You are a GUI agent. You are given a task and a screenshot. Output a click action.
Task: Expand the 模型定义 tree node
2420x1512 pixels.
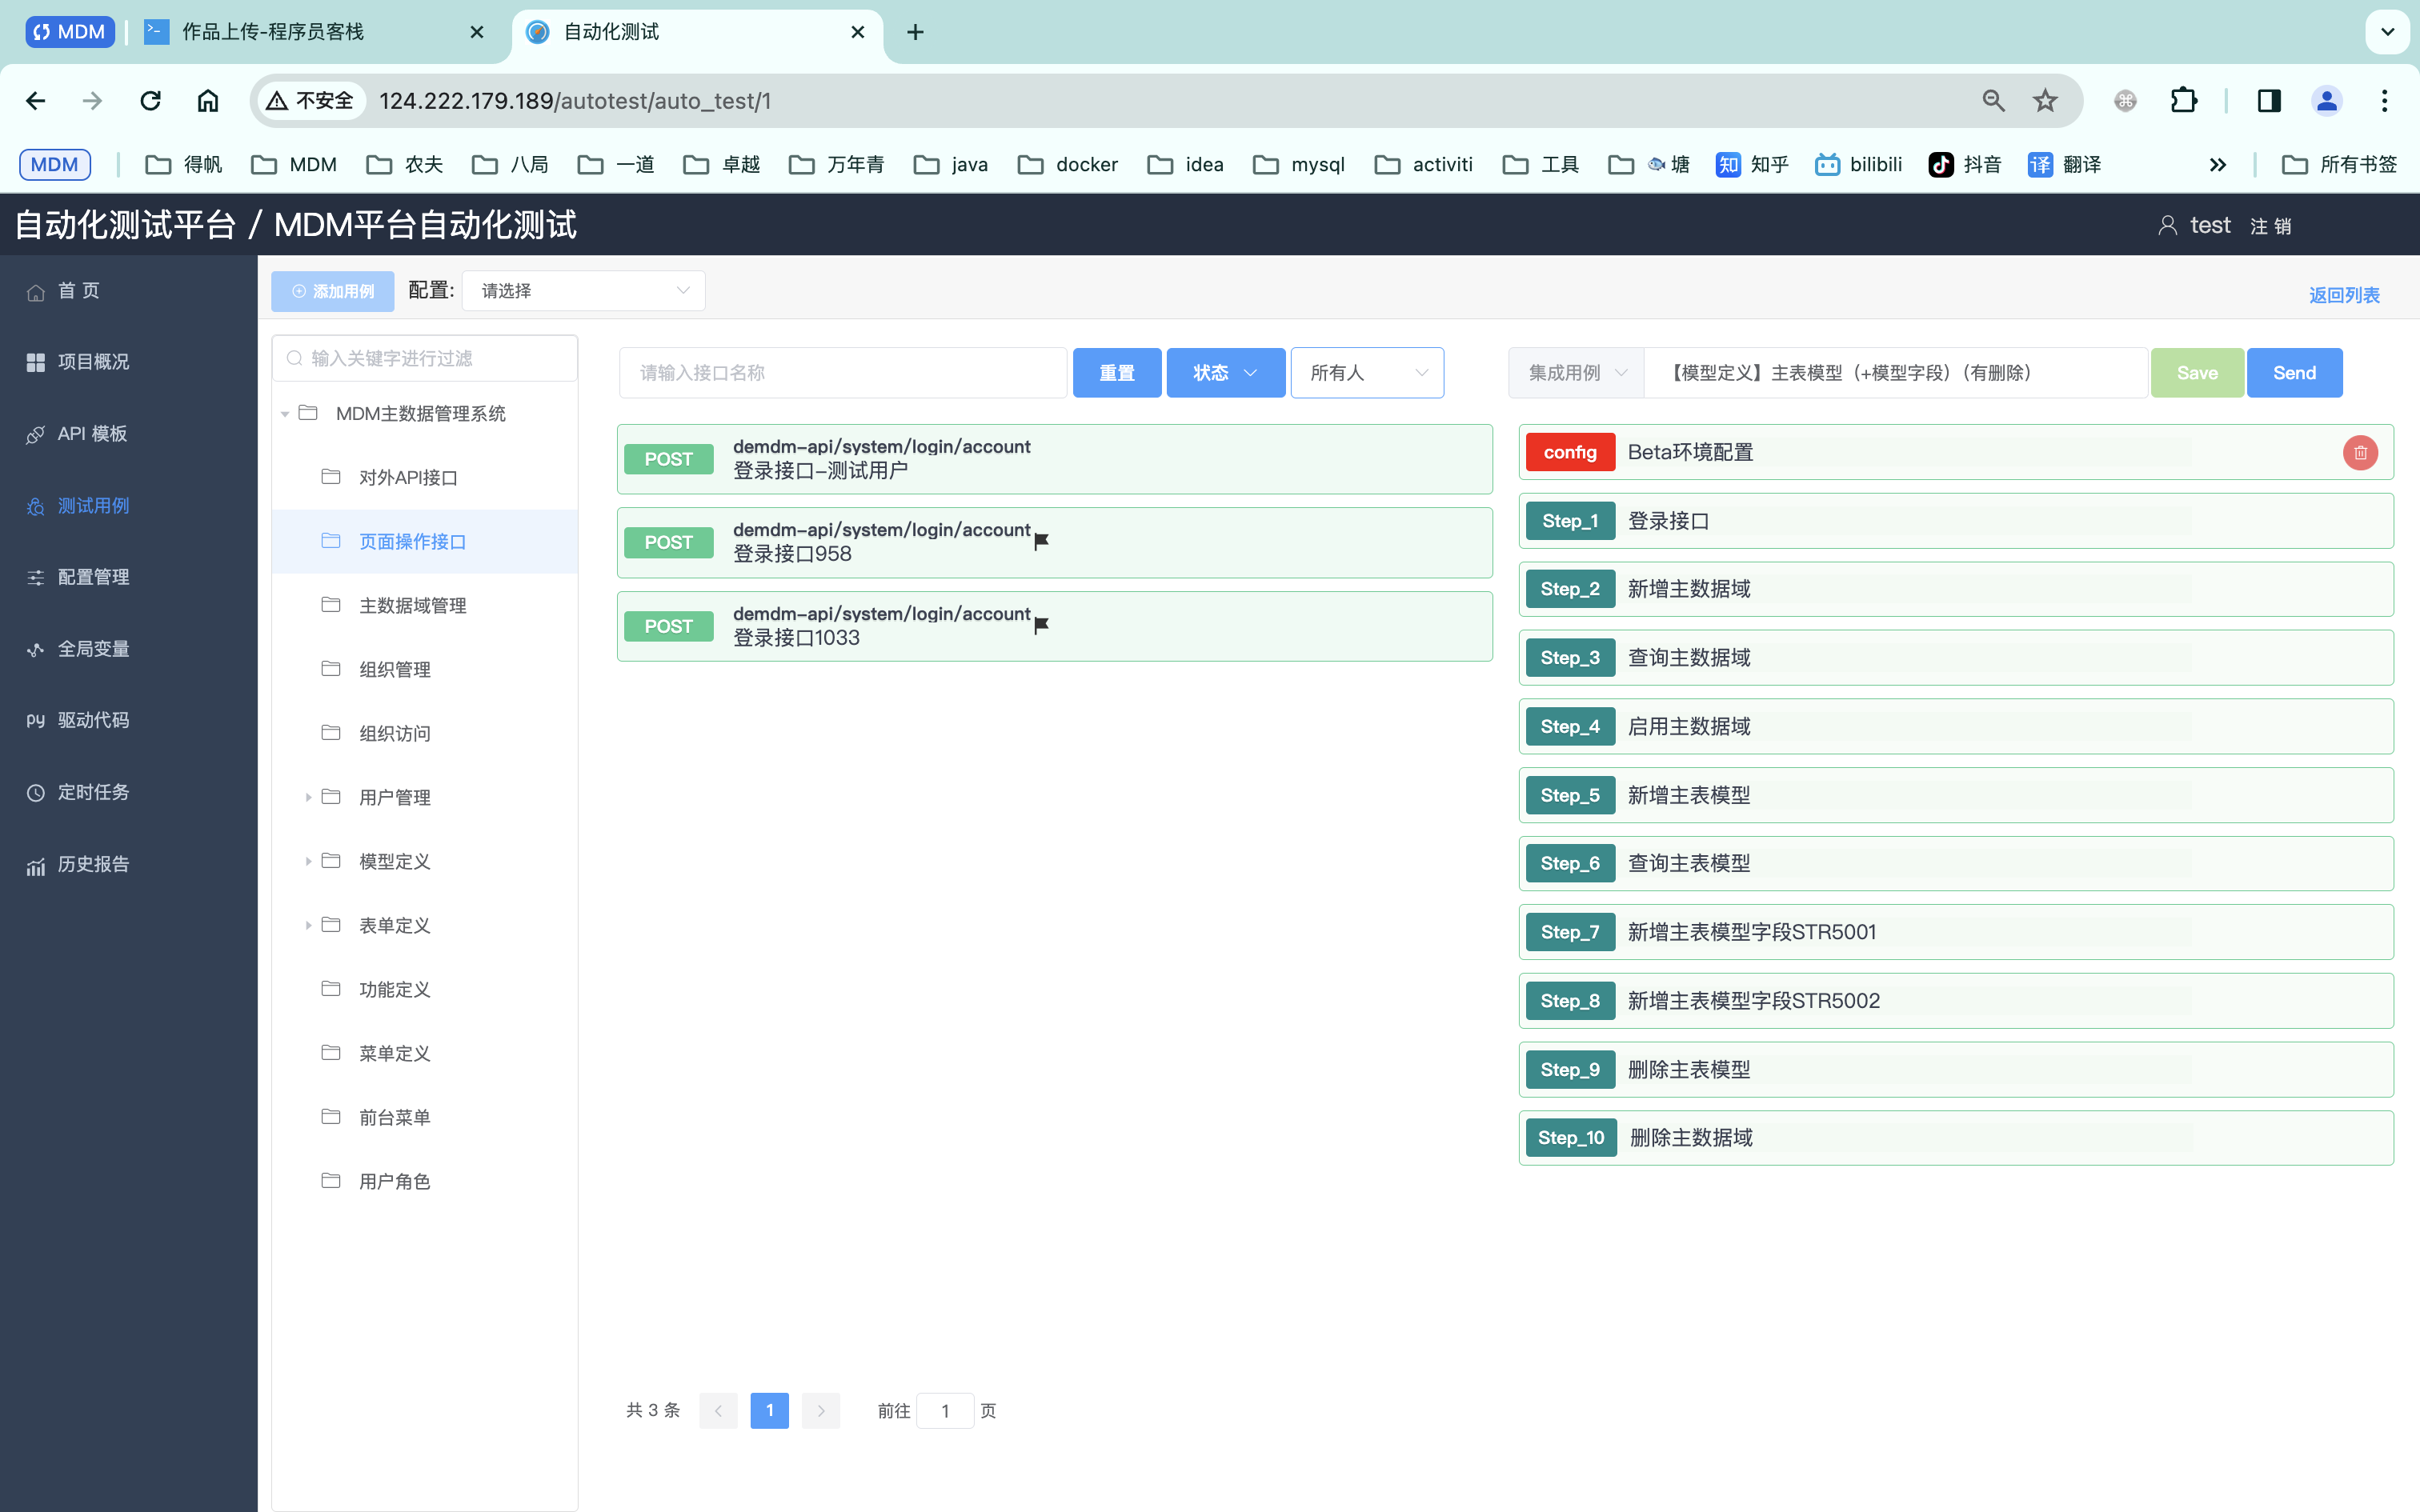308,861
